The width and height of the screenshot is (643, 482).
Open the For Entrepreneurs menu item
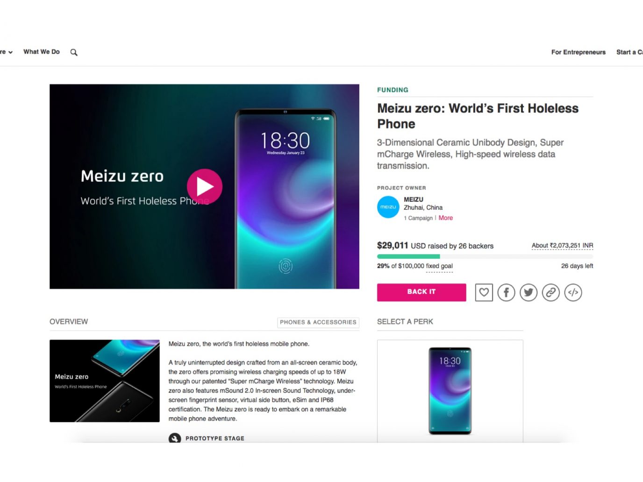(578, 52)
